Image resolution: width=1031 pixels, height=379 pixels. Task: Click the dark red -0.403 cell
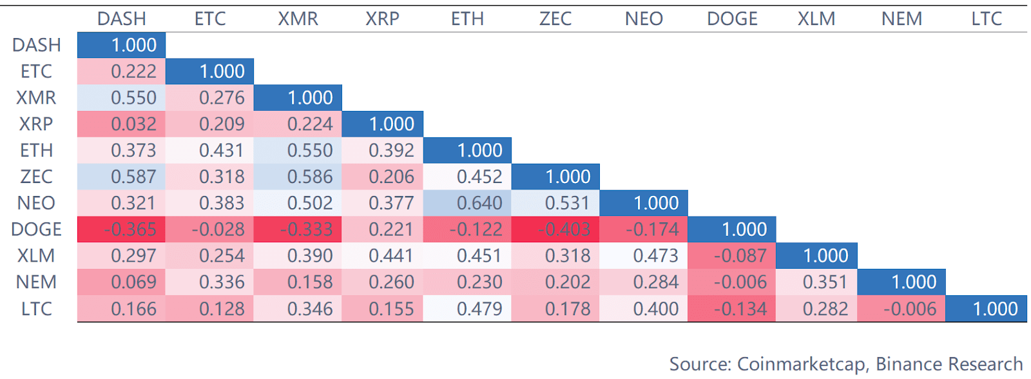[555, 229]
